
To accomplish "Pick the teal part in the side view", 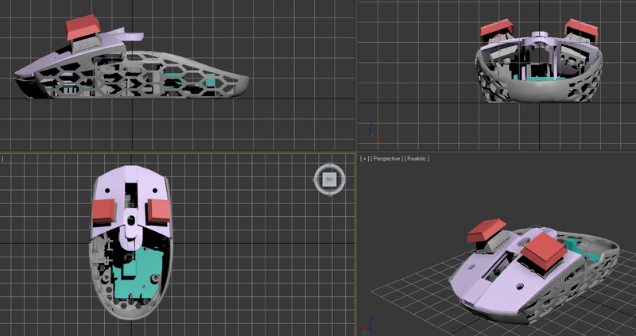I will (210, 81).
